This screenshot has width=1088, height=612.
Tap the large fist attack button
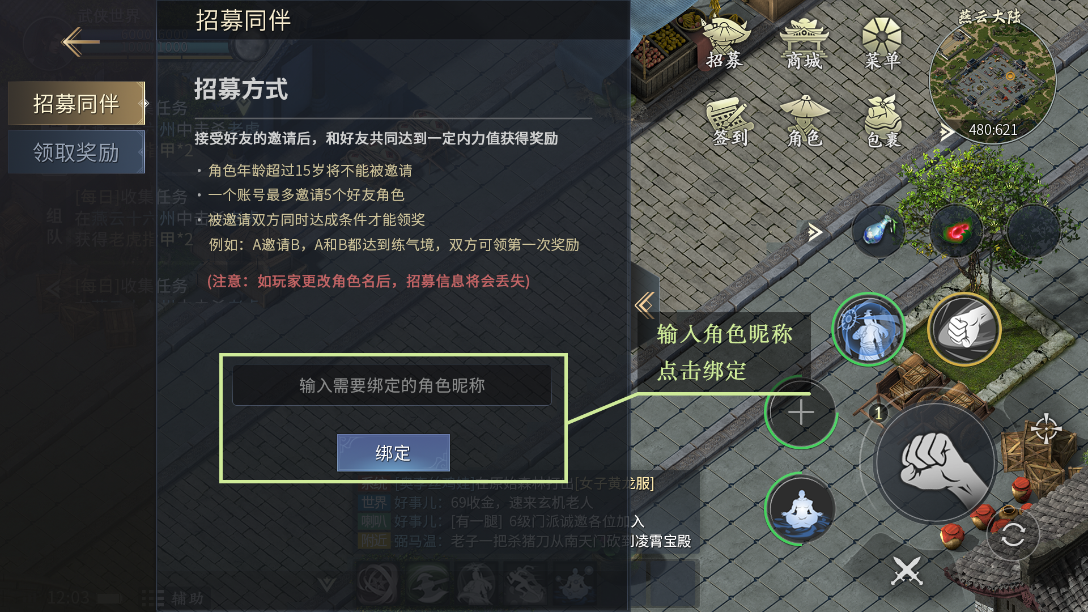(x=935, y=462)
